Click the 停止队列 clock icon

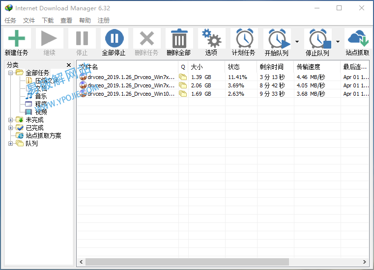coord(319,39)
